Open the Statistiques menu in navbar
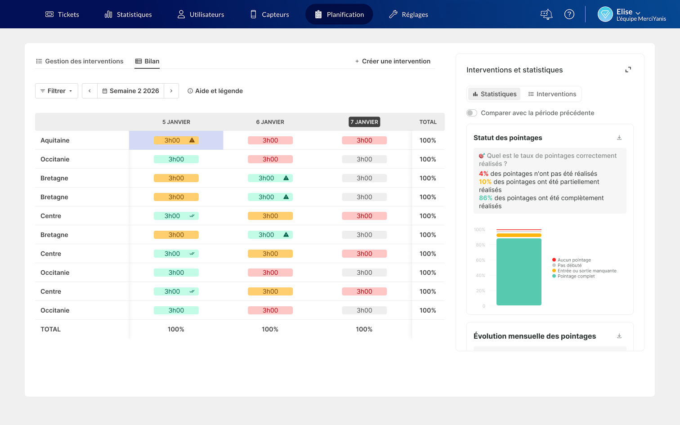 [128, 14]
